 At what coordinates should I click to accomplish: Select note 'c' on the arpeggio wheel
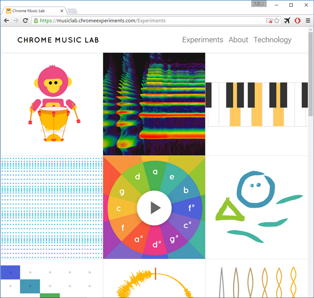click(118, 209)
